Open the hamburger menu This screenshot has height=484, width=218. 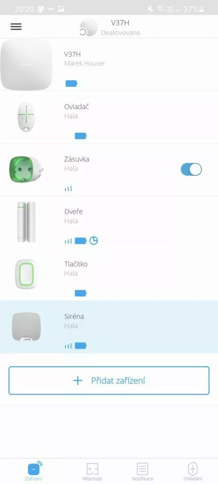tap(16, 26)
